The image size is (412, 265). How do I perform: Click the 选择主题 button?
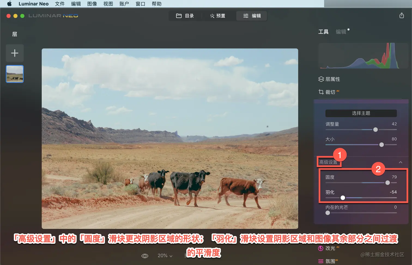361,113
